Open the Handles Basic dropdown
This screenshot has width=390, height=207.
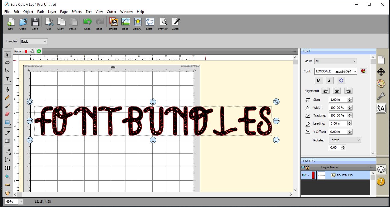pos(34,42)
